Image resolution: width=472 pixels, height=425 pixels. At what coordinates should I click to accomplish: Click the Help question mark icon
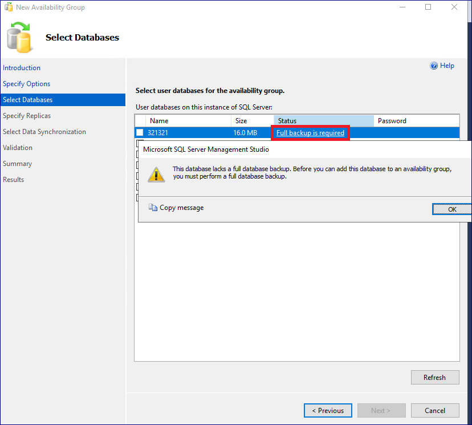pos(433,66)
